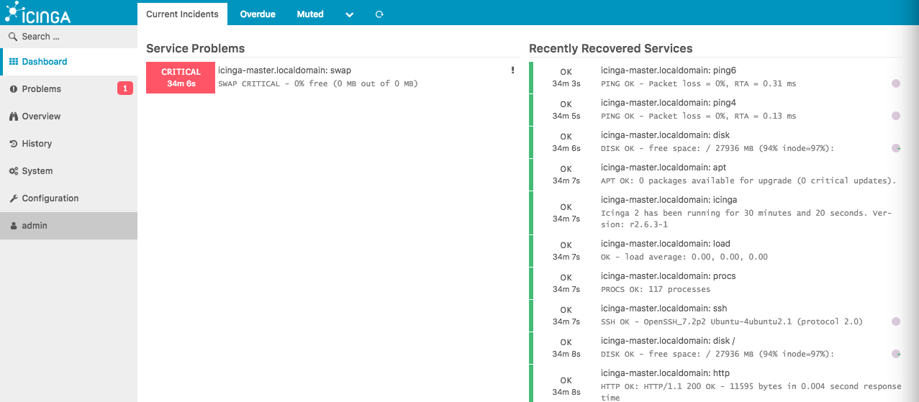The width and height of the screenshot is (919, 402).
Task: Click the Configuration wrench icon
Action: [x=14, y=198]
